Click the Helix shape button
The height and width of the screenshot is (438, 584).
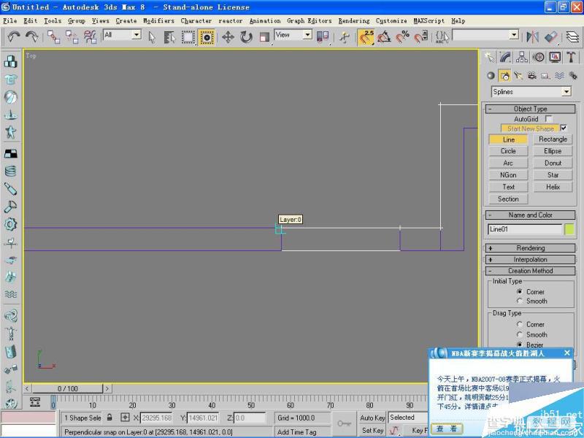553,187
